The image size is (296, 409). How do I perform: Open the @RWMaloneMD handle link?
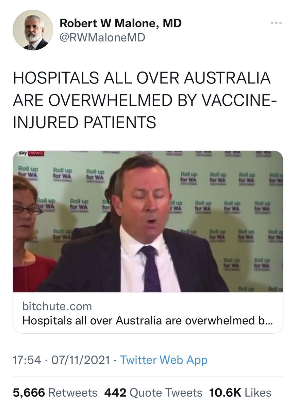[102, 37]
